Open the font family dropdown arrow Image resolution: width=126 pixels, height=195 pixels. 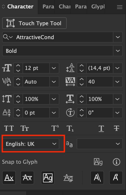click(118, 37)
